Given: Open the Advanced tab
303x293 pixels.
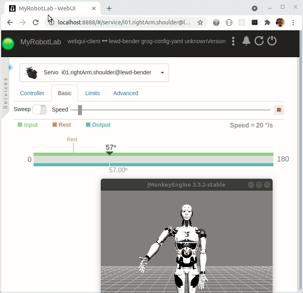Looking at the screenshot, I should tap(126, 93).
